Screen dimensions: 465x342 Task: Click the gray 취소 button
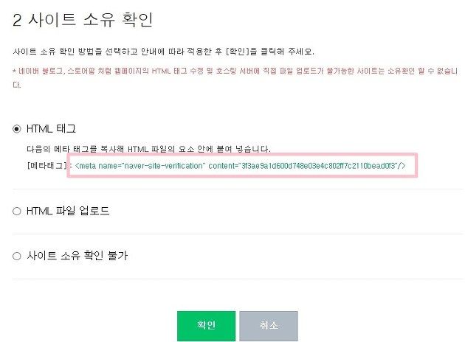point(269,326)
